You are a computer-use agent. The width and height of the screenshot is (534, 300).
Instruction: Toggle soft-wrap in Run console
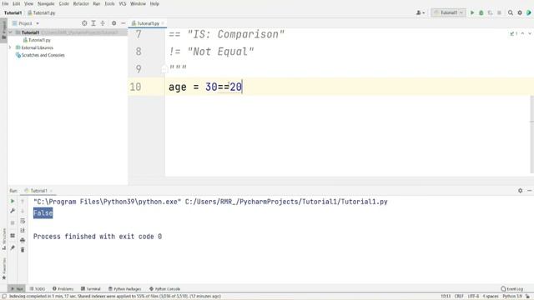(23, 221)
